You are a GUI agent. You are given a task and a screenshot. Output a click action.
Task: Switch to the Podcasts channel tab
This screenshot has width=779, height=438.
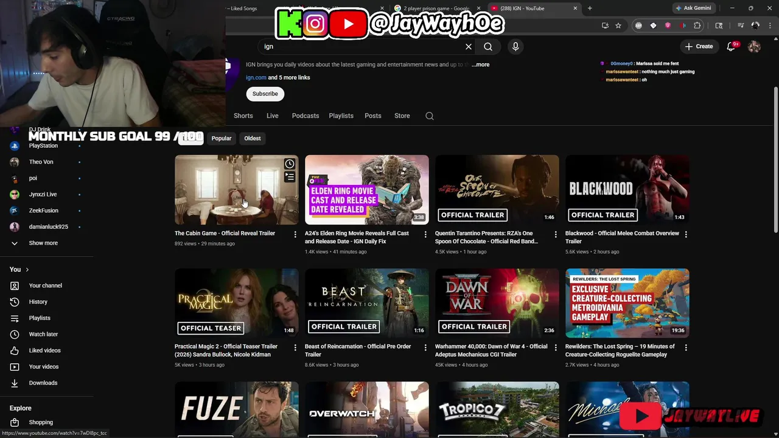(306, 116)
